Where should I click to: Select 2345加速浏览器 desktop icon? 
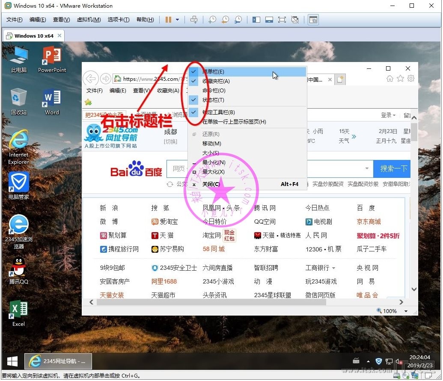(19, 232)
